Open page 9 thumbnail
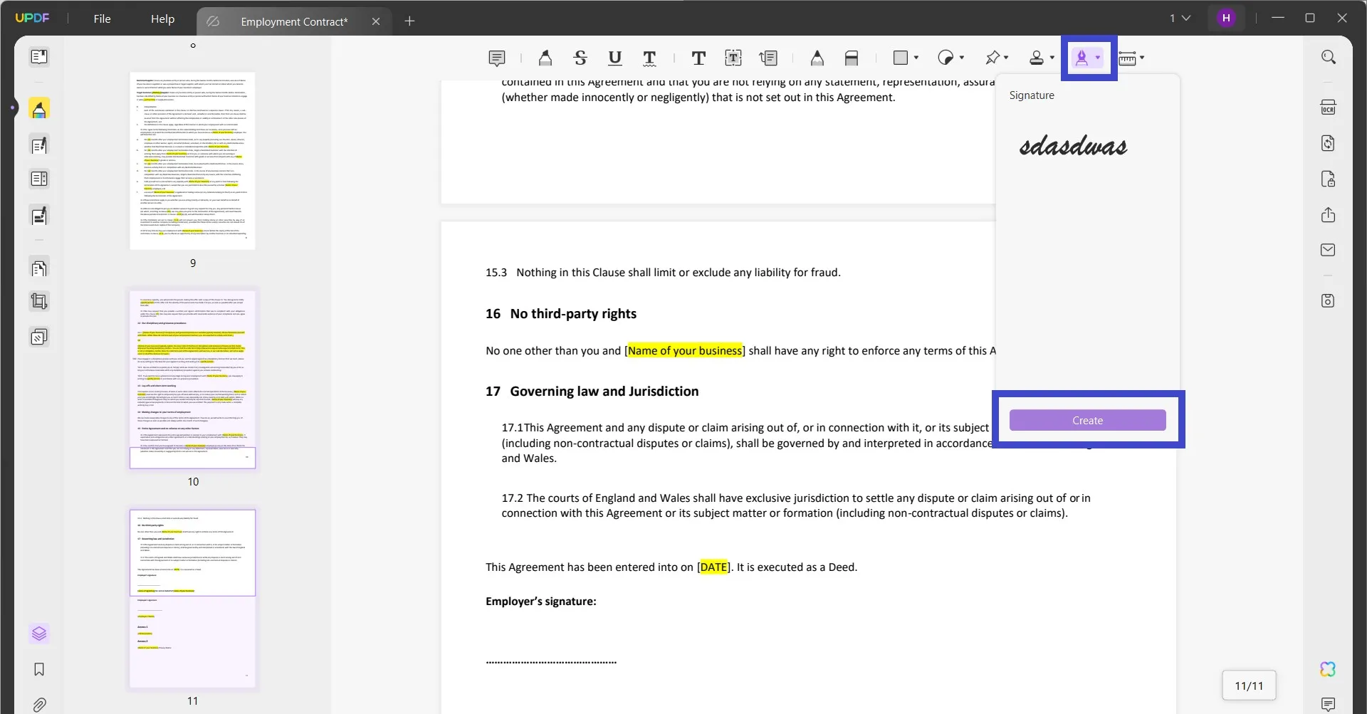This screenshot has width=1367, height=714. click(x=192, y=160)
